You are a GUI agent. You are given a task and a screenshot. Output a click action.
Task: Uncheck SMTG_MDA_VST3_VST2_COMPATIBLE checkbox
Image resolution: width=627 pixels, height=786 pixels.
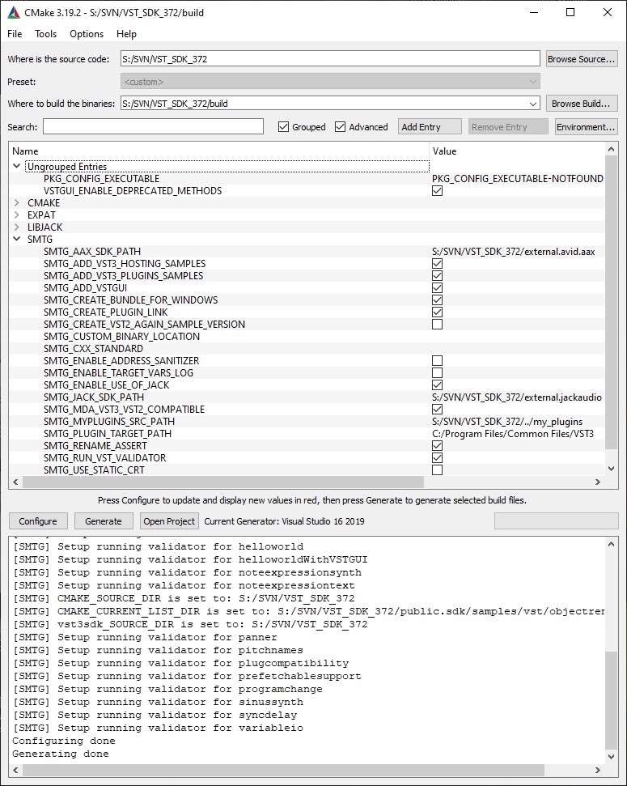click(x=437, y=409)
